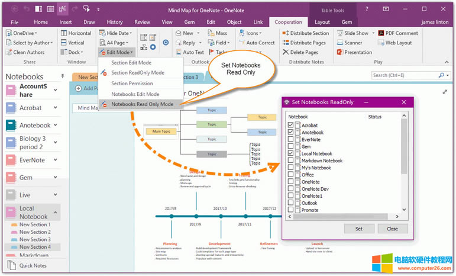
Task: Create New Outlook item
Action: coord(187,33)
